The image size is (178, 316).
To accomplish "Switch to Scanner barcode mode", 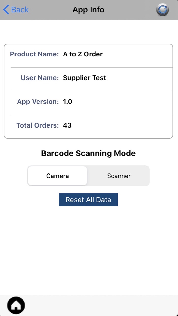I will pos(119,176).
